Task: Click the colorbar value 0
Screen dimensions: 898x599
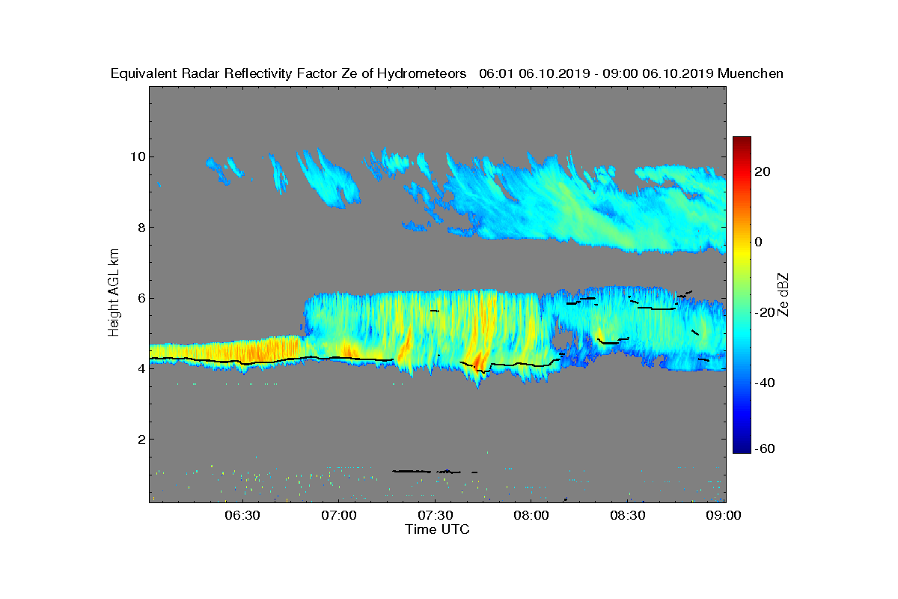Action: point(759,242)
